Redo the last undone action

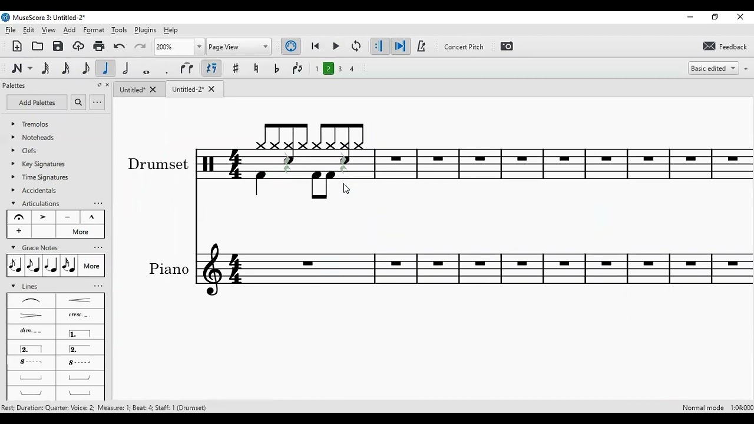pos(140,47)
